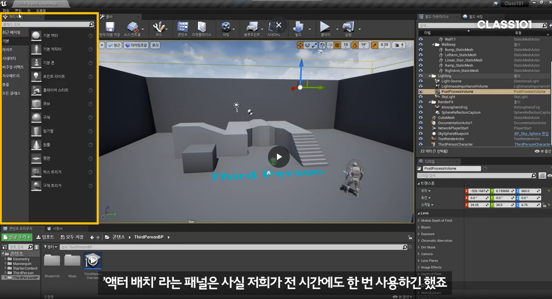The height and width of the screenshot is (299, 552).
Task: Toggle rotation snapping triangle icon
Action: tap(355, 45)
